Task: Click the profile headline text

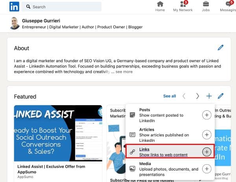Action: 82,27
